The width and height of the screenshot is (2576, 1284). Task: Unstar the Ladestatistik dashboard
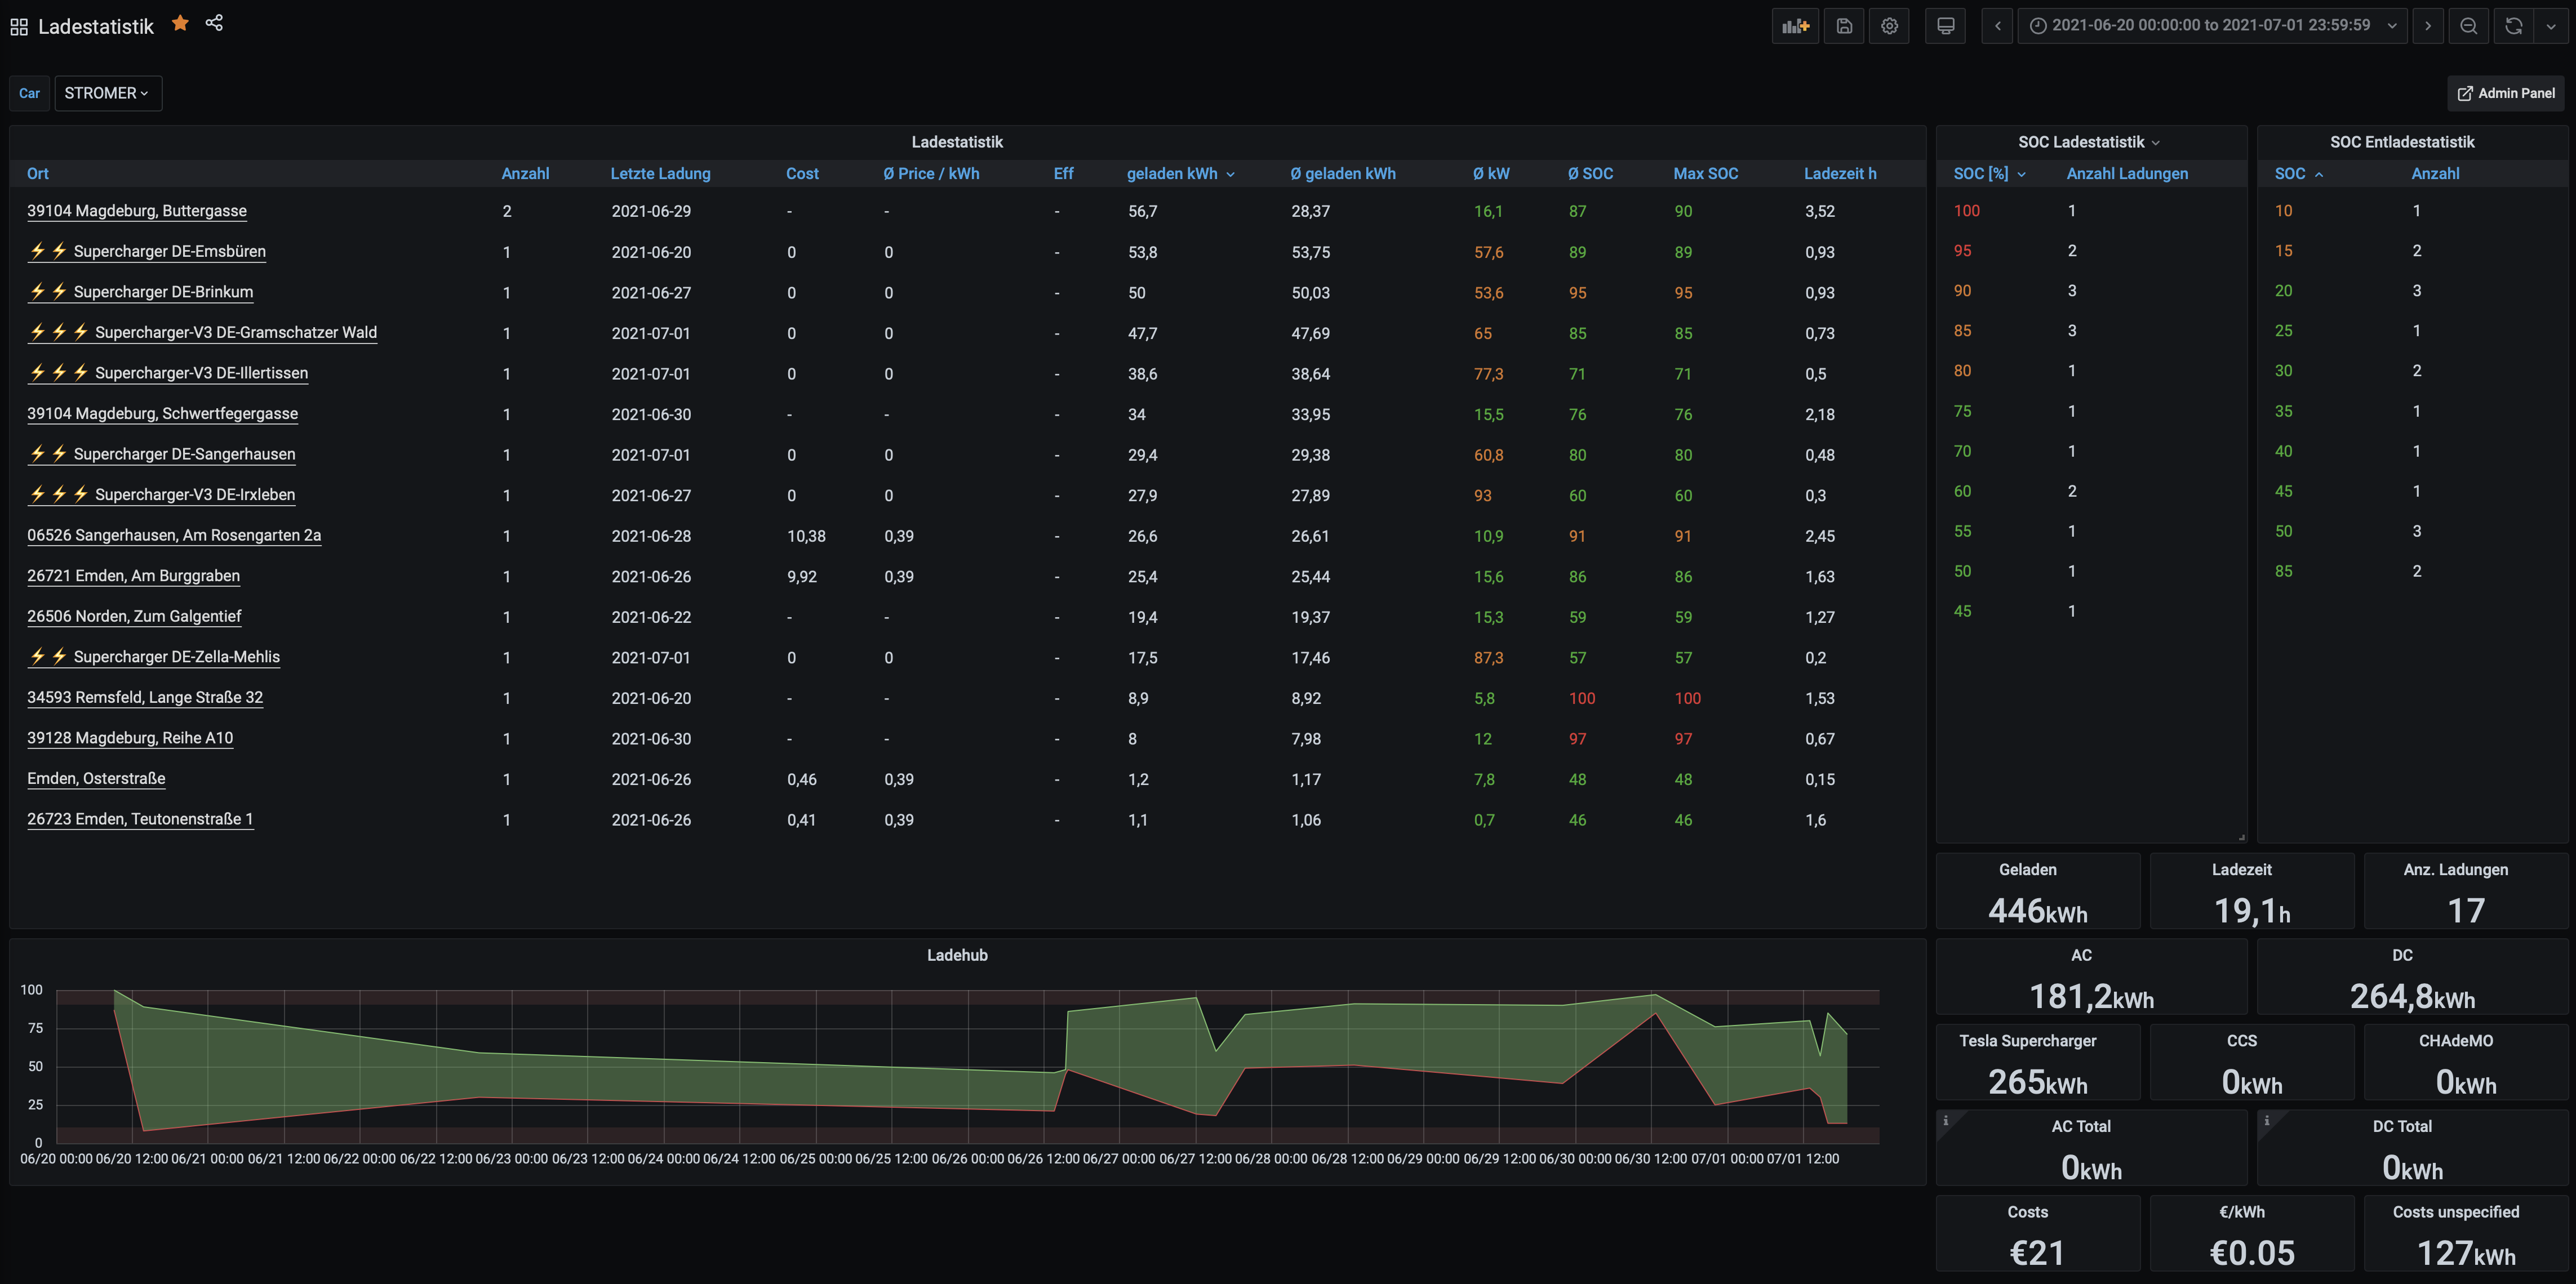click(x=180, y=23)
